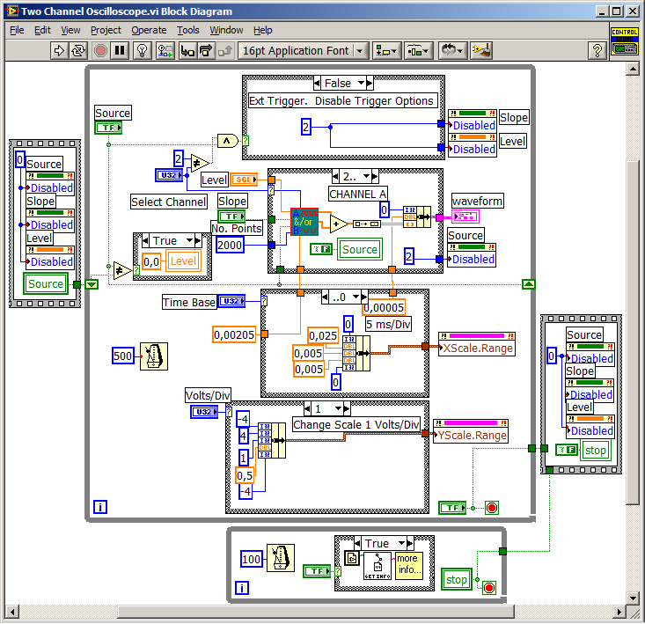Toggle Retain Wire Values button
This screenshot has width=645, height=624.
165,50
